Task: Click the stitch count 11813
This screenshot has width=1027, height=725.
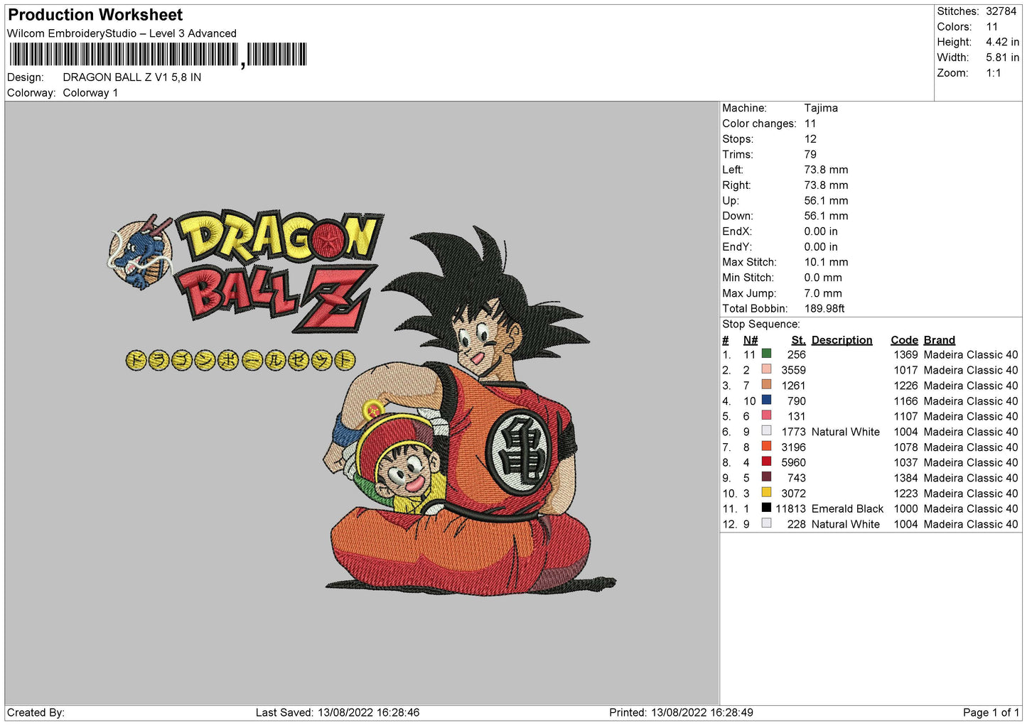Action: pos(790,508)
